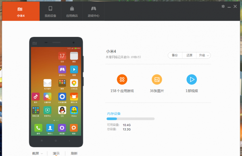Tap the orange messages icon in dock
Viewport: 242px width, 156px height.
74,128
